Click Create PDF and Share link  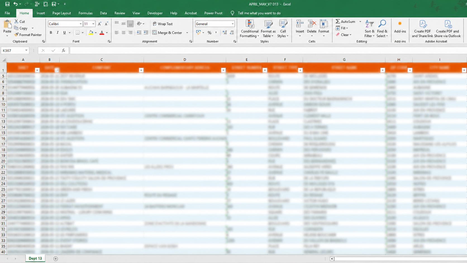(422, 29)
